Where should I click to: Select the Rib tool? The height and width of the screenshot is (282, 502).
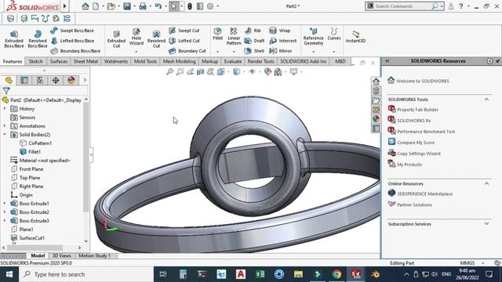[x=253, y=31]
